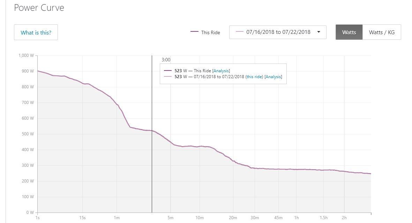Open the Analysis link for This Ride in the tooltip

coord(221,71)
